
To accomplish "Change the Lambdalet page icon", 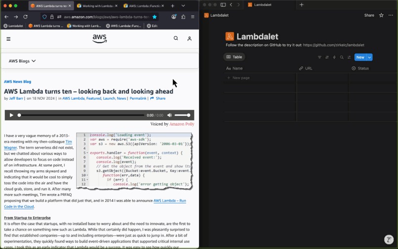I will coord(230,37).
